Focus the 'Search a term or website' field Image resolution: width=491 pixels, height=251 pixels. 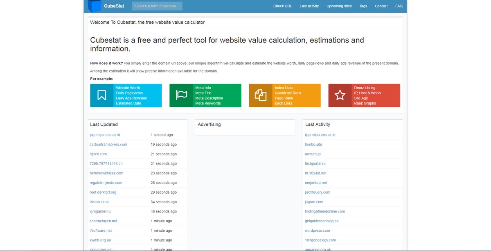[x=157, y=6]
